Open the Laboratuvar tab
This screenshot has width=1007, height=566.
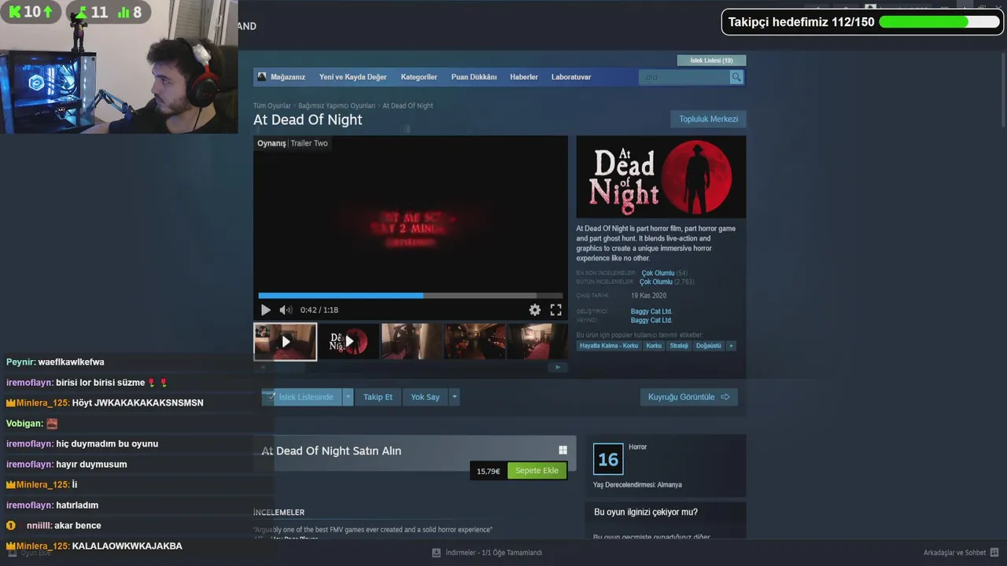[x=571, y=77]
